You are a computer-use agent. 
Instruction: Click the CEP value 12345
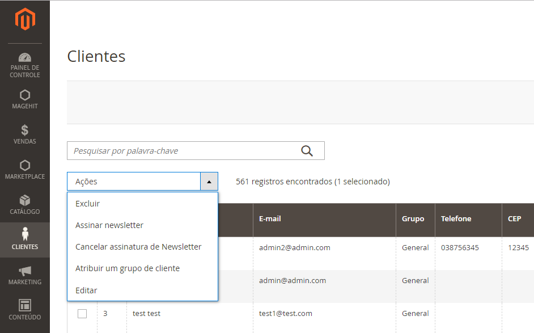(518, 248)
